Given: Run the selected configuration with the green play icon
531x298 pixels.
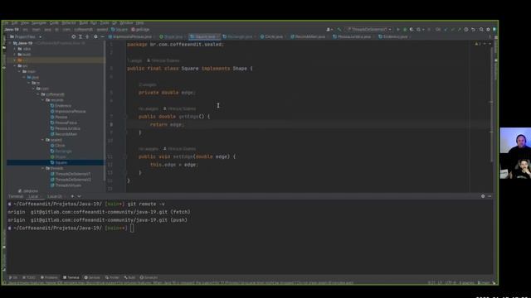Looking at the screenshot, I should [398, 30].
